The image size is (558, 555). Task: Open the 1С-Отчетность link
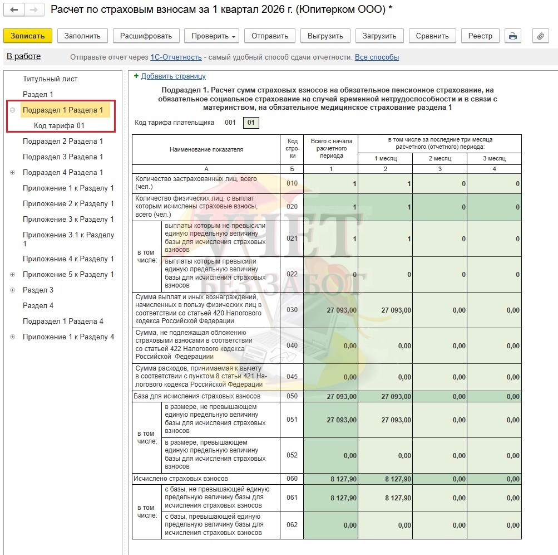pyautogui.click(x=176, y=57)
